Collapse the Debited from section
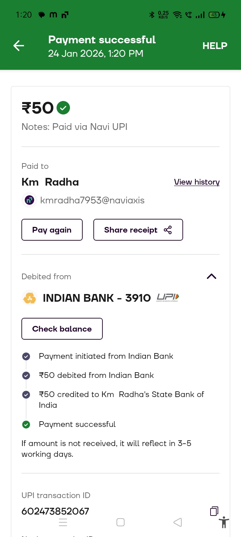This screenshot has height=537, width=241. (x=212, y=277)
